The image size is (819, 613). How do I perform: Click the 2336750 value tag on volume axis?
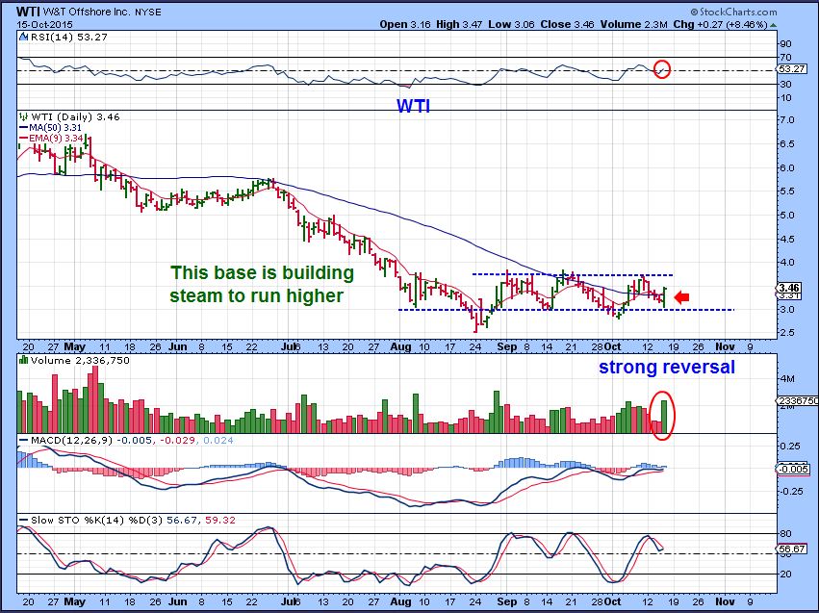tap(798, 400)
